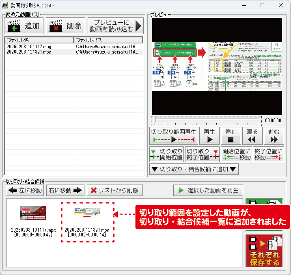Click the ファイル名 column header
This screenshot has width=291, height=275.
(x=39, y=40)
